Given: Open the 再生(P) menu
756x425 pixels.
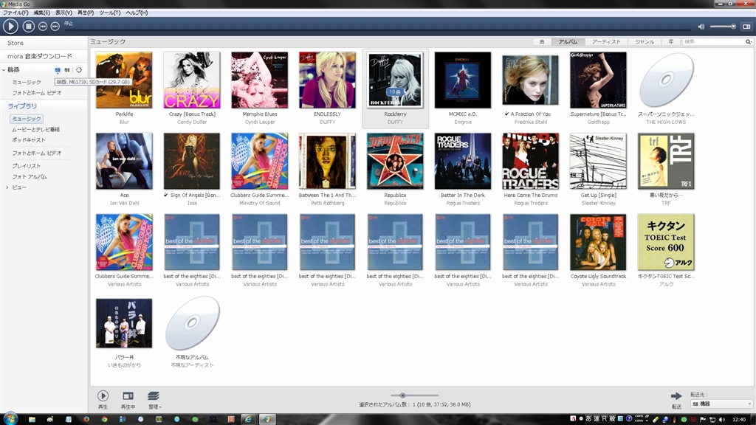Looking at the screenshot, I should point(86,13).
